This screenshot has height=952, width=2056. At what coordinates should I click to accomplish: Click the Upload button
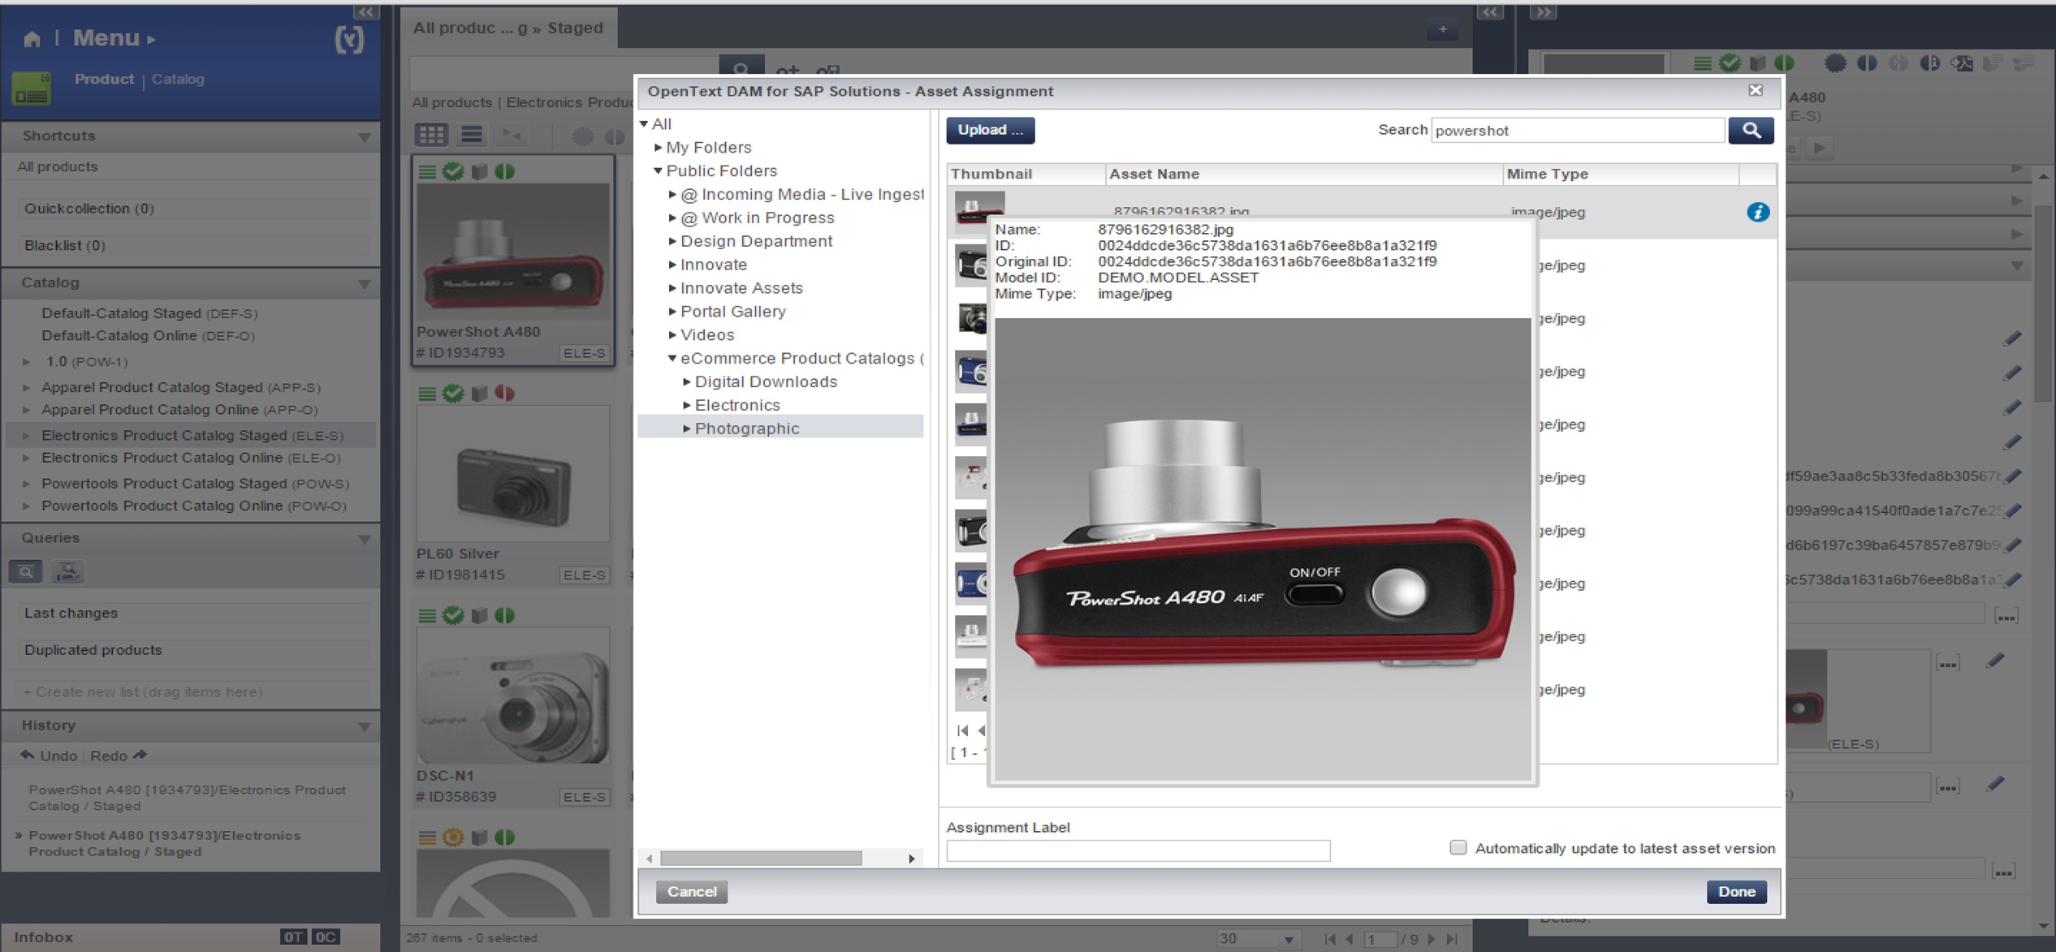pyautogui.click(x=990, y=130)
